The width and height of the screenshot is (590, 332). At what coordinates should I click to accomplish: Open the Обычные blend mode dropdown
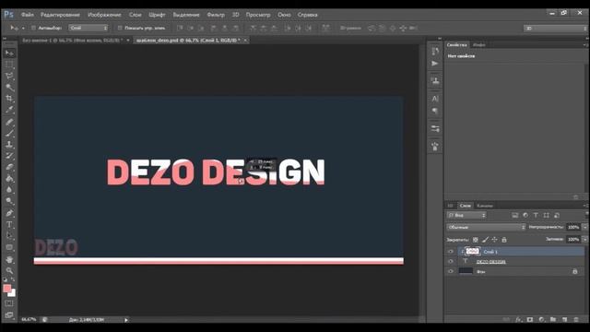tap(486, 227)
